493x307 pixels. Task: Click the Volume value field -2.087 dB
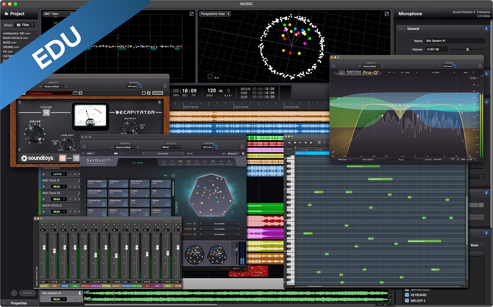point(436,49)
